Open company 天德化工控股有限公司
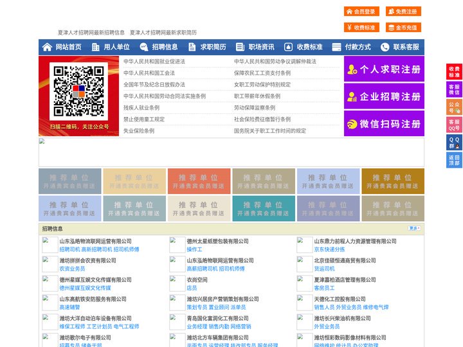 pos(340,299)
